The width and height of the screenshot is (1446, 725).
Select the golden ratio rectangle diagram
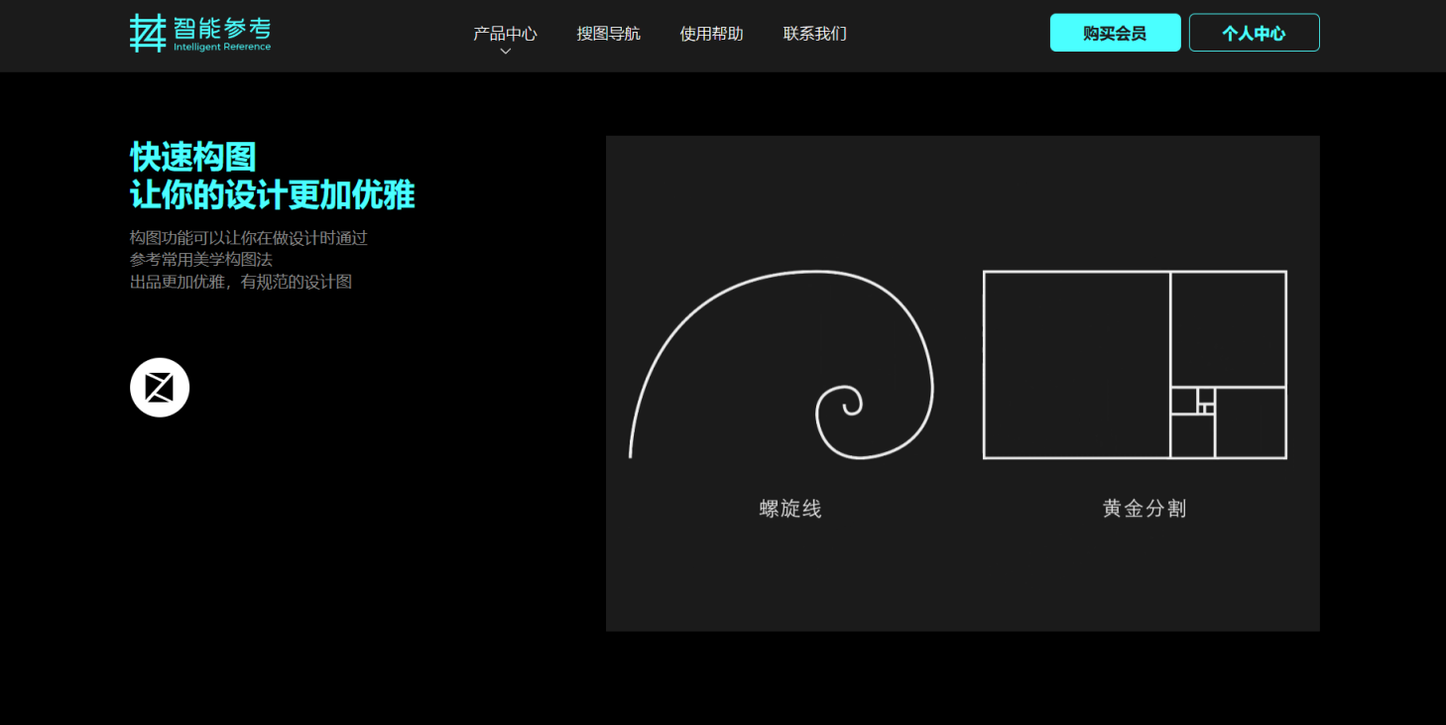[x=1134, y=365]
